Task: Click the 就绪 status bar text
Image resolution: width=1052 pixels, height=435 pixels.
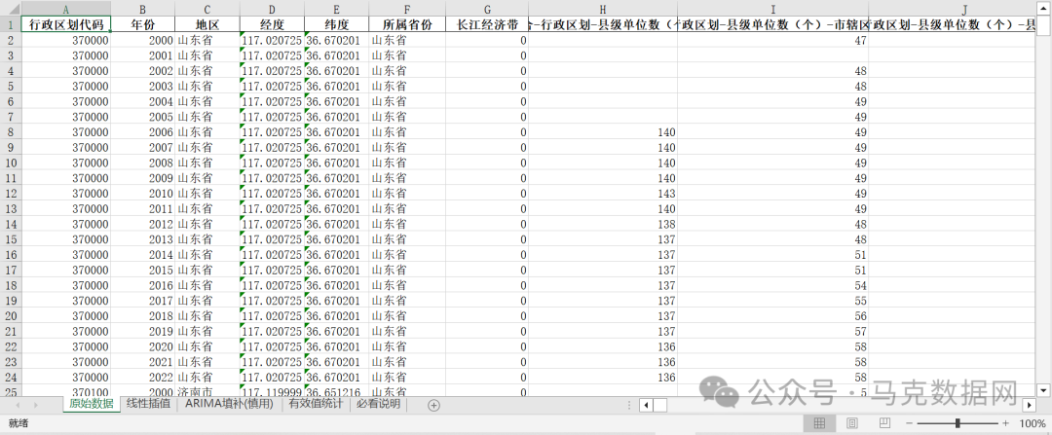Action: pyautogui.click(x=19, y=423)
